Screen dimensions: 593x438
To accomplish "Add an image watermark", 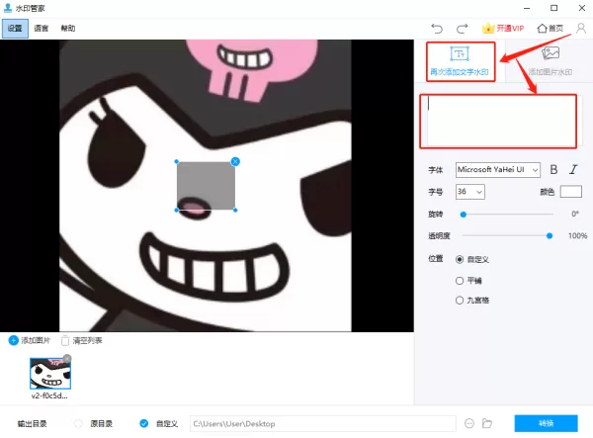I will 550,61.
